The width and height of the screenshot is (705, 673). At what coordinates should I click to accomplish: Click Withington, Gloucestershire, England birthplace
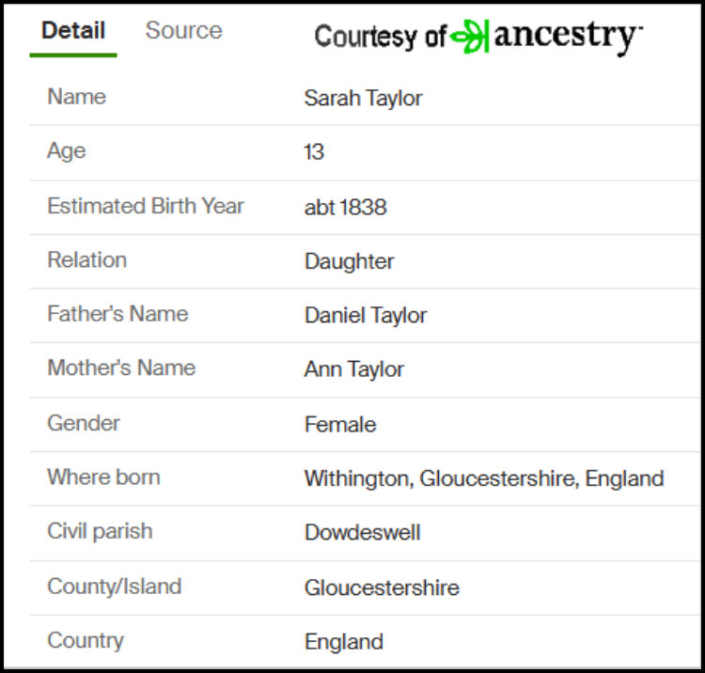pyautogui.click(x=484, y=478)
